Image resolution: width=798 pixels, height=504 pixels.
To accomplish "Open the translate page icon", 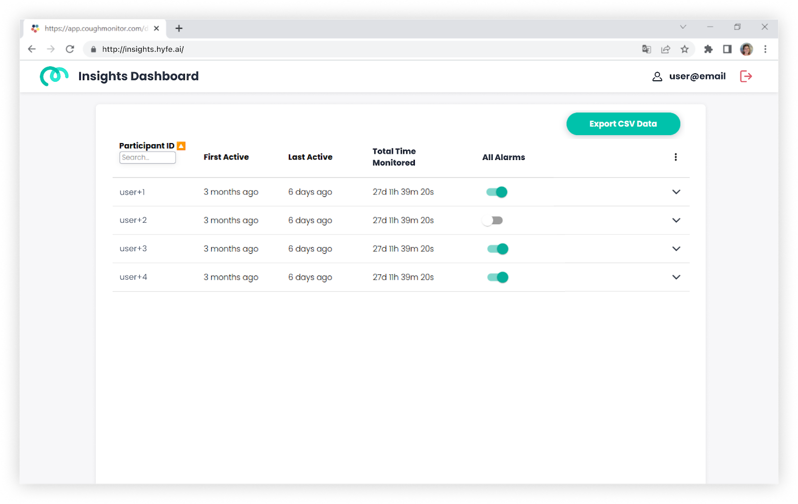I will coord(646,49).
